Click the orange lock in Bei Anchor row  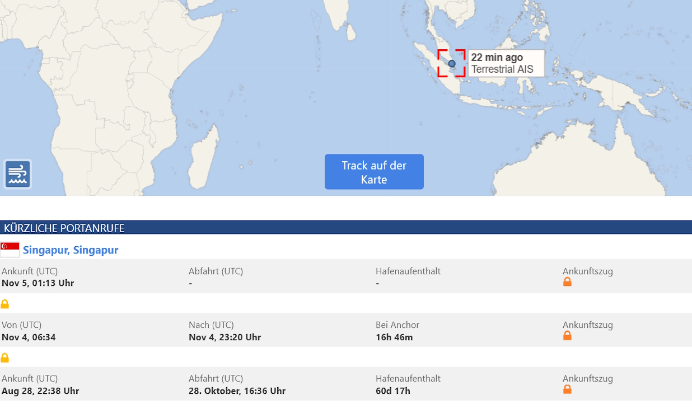(x=567, y=336)
